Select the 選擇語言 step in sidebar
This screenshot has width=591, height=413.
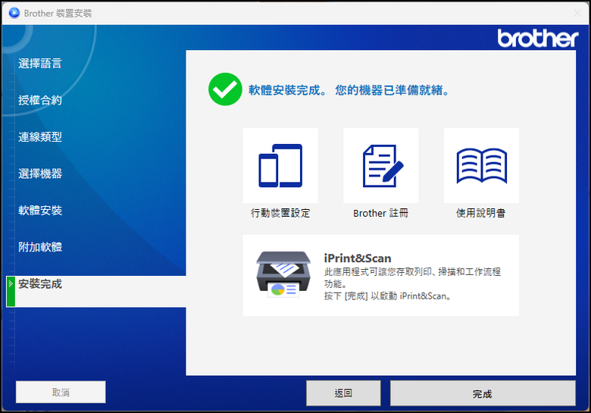[x=40, y=64]
